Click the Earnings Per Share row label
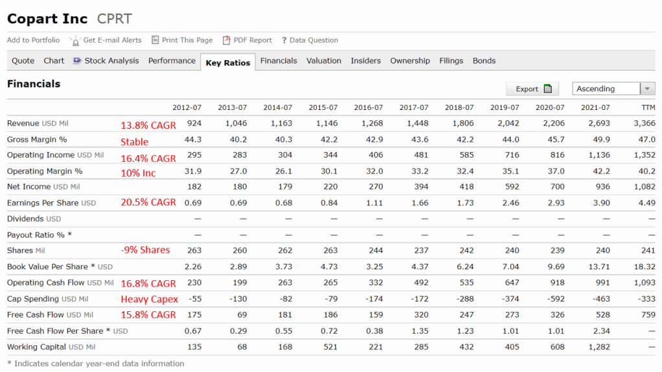 coord(52,203)
